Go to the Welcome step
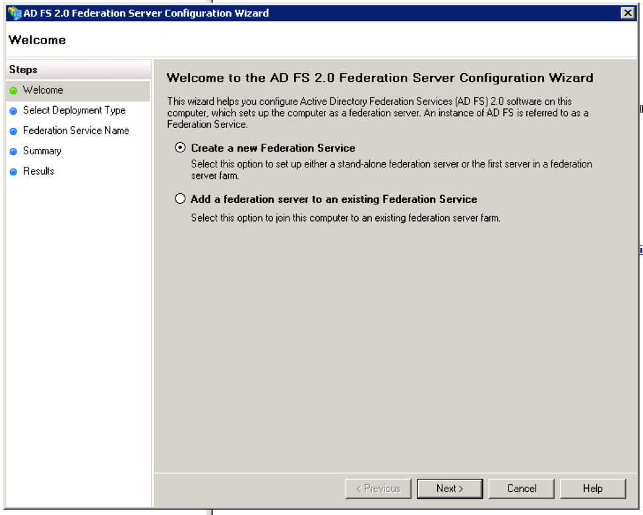The width and height of the screenshot is (643, 515). coord(43,90)
